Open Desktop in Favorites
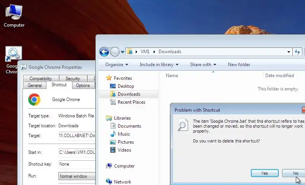 click(x=126, y=86)
